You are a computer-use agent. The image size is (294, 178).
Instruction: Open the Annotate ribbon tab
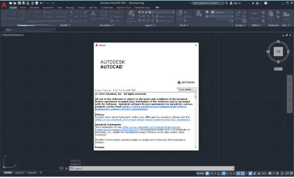(x=35, y=8)
